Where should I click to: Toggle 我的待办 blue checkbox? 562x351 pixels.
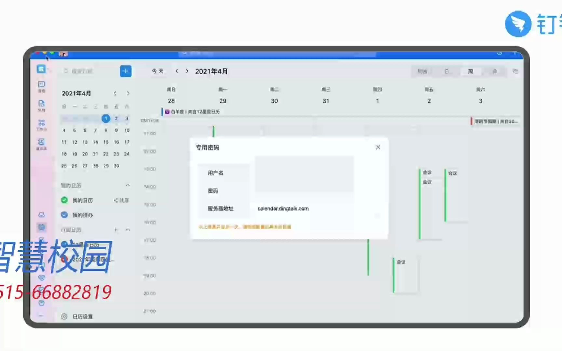click(64, 214)
